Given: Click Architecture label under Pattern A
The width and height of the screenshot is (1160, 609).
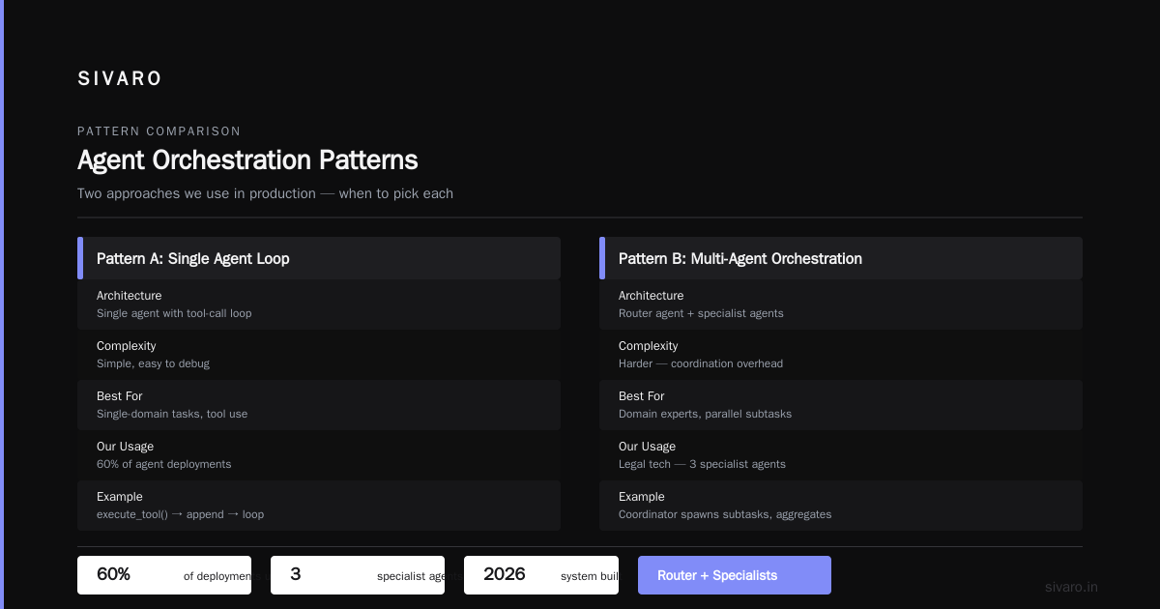Looking at the screenshot, I should pos(130,296).
